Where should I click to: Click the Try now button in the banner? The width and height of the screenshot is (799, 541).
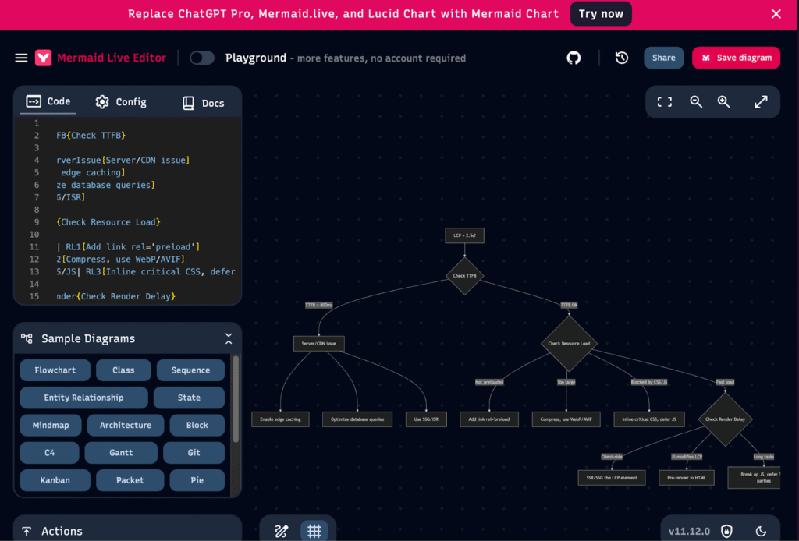tap(601, 13)
